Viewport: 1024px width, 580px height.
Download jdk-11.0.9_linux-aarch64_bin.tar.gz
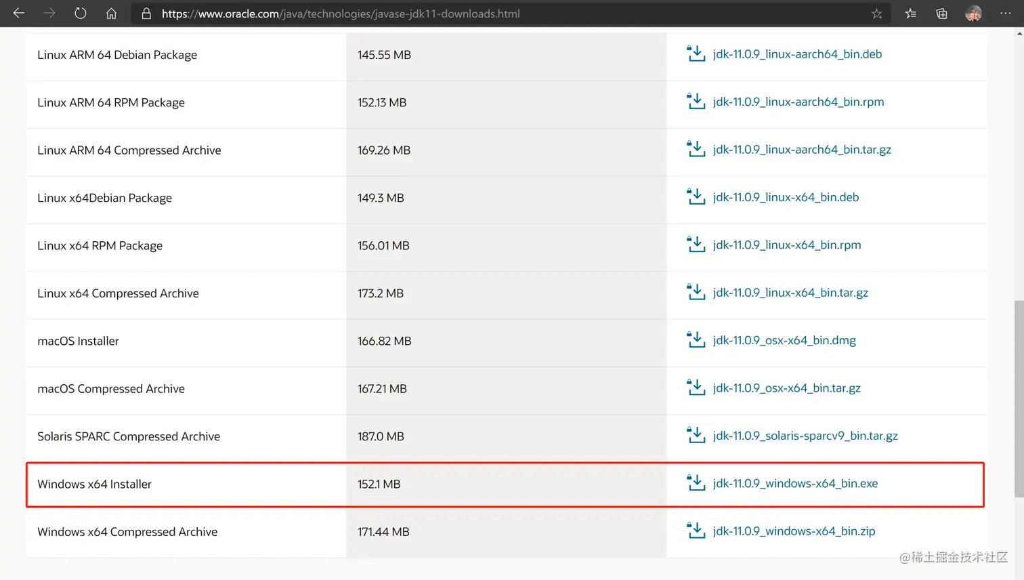click(x=802, y=150)
